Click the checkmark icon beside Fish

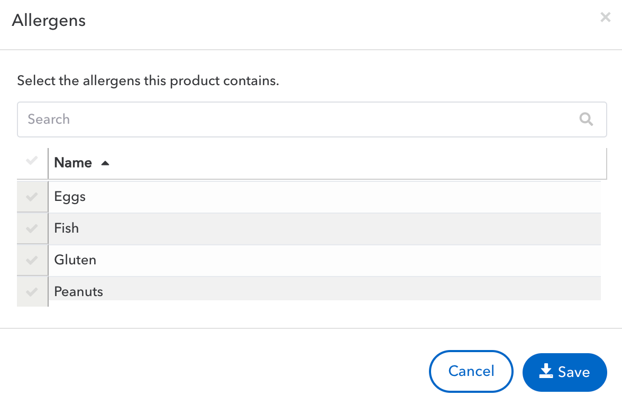tap(32, 228)
